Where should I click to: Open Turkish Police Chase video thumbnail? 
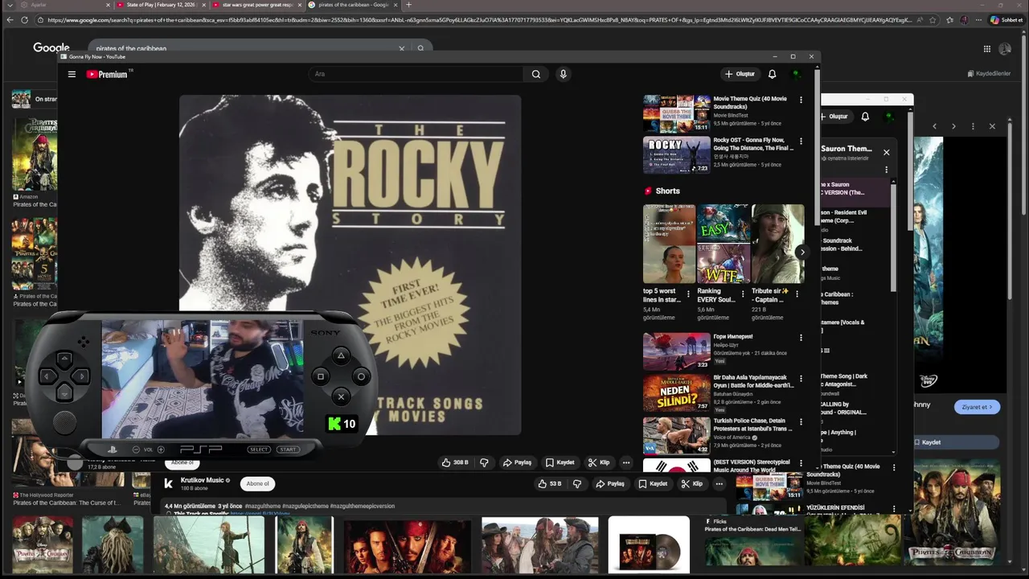click(676, 435)
